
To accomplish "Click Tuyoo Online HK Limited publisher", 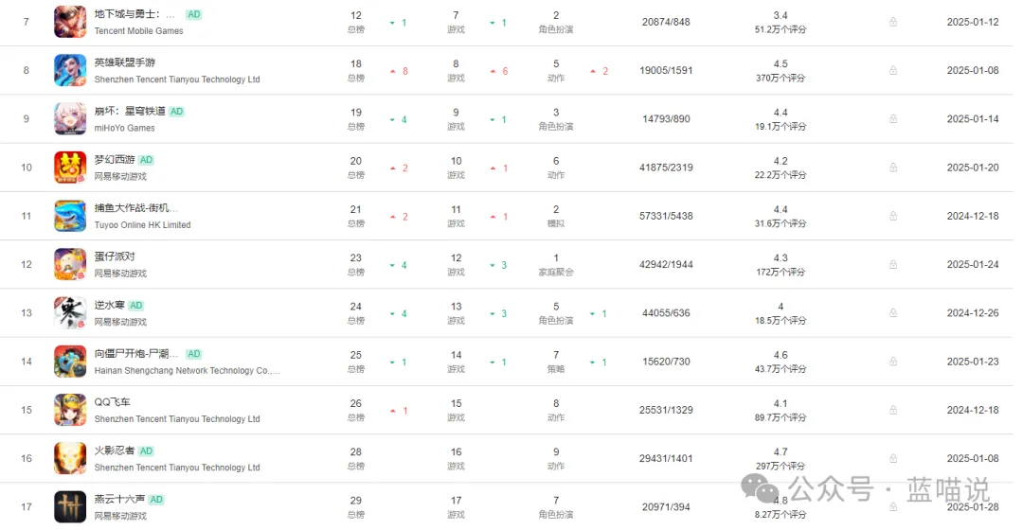I will click(142, 225).
